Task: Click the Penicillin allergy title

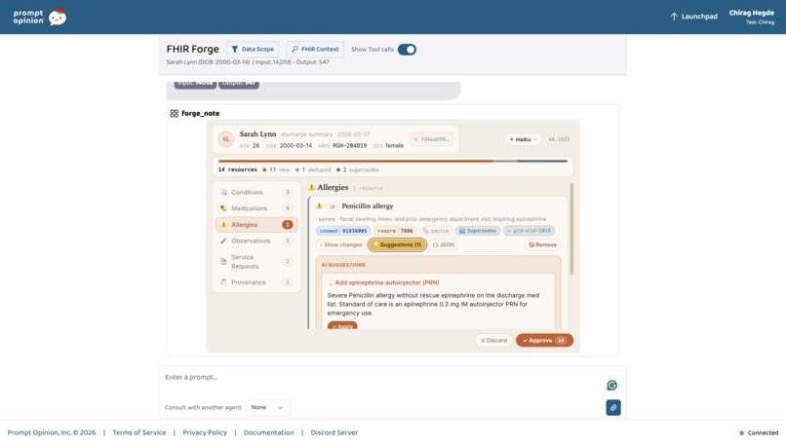Action: 368,205
